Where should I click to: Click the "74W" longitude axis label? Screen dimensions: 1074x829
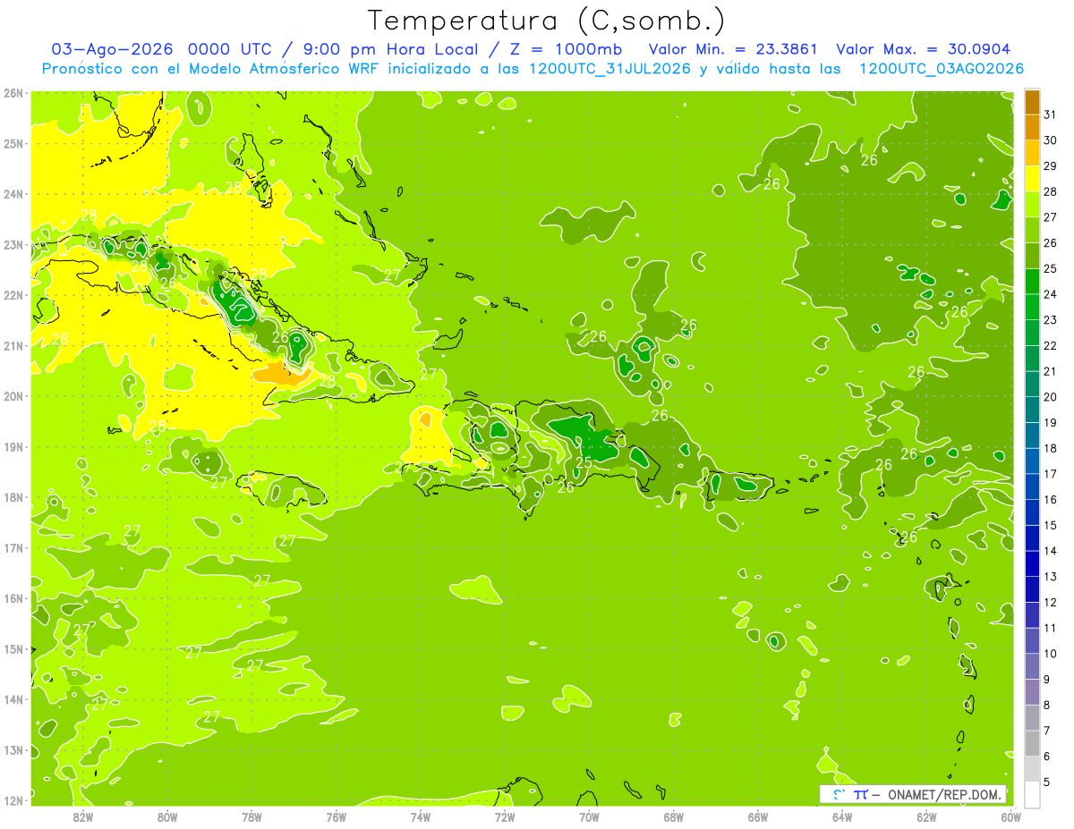(420, 817)
